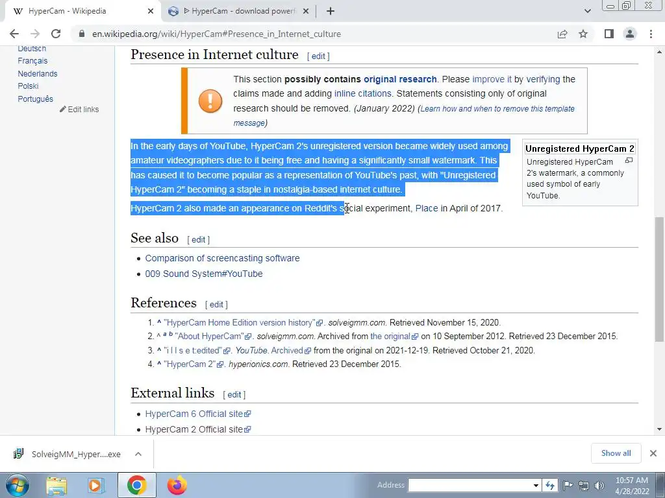Select Polski language link
This screenshot has width=665, height=498.
tap(28, 86)
